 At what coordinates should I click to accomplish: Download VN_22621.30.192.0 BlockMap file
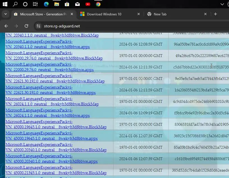(x=55, y=79)
